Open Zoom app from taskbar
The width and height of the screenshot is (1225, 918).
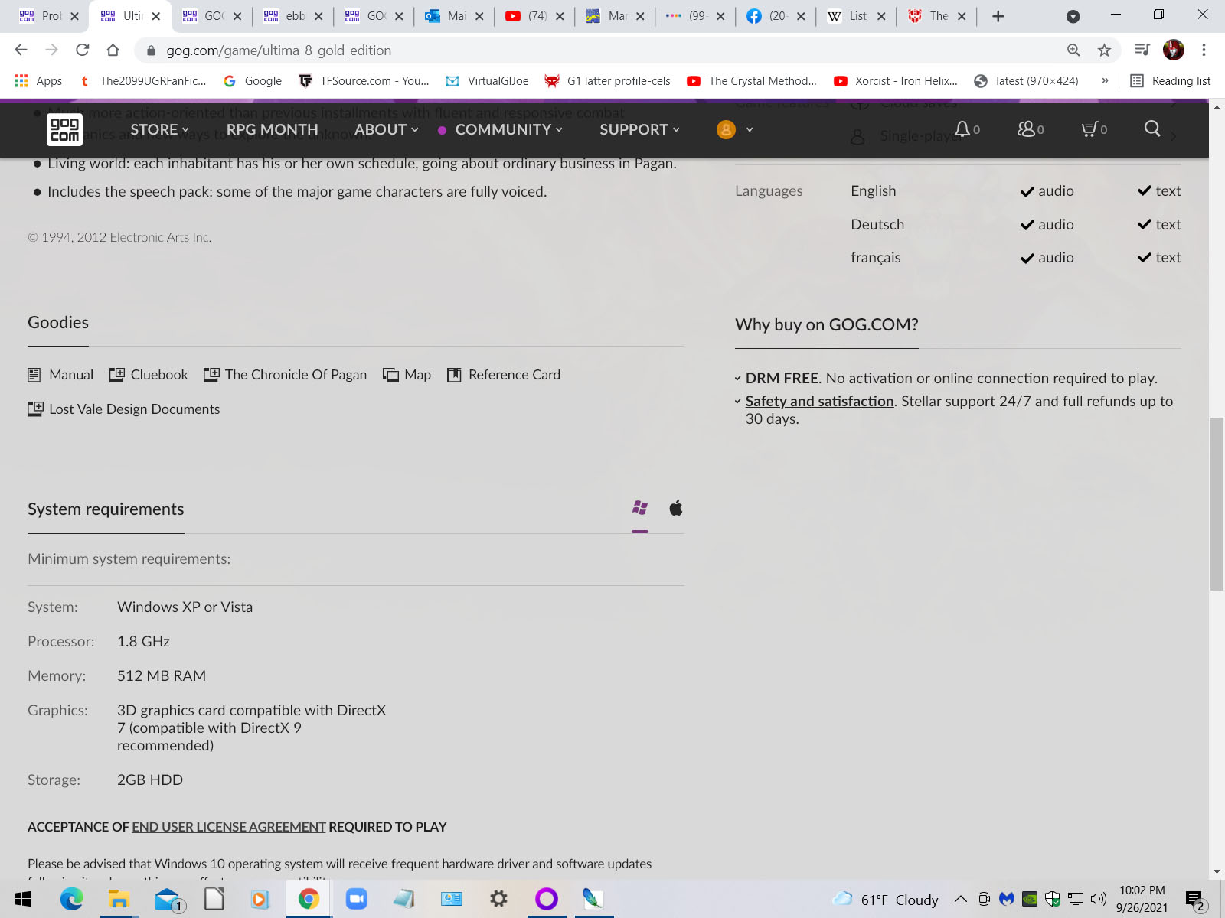pos(356,899)
